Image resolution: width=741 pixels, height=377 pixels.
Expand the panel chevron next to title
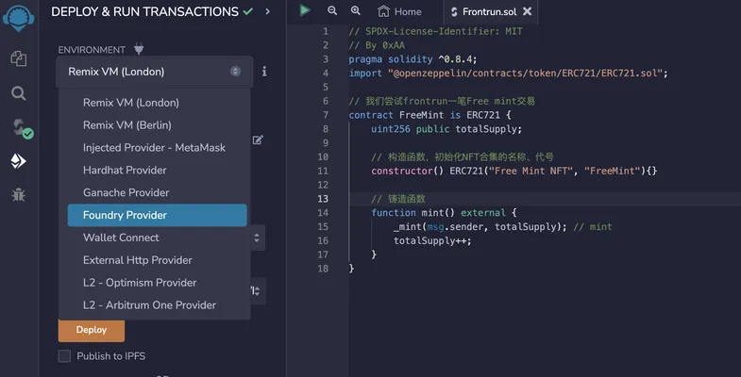[x=267, y=11]
